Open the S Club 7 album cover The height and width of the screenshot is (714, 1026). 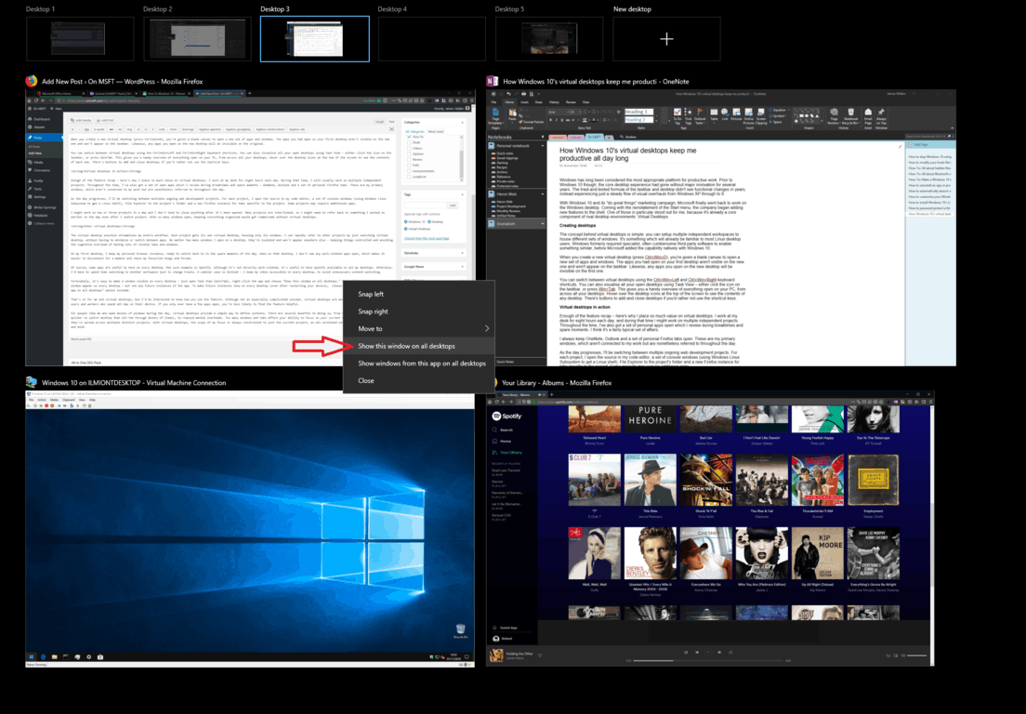(594, 480)
